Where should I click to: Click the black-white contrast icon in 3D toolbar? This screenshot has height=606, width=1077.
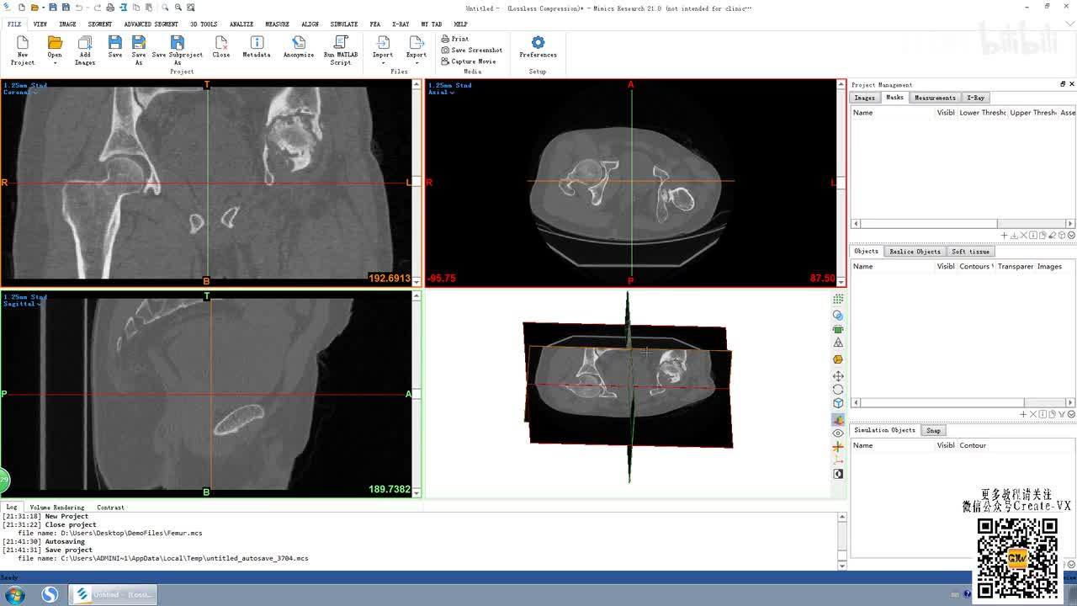point(838,474)
